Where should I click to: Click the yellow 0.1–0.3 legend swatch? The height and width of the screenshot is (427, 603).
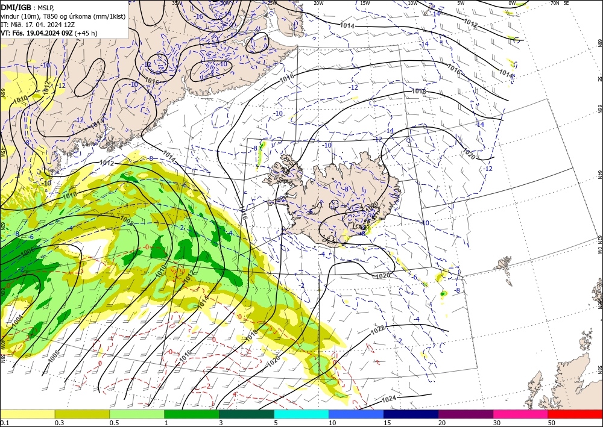point(27,414)
